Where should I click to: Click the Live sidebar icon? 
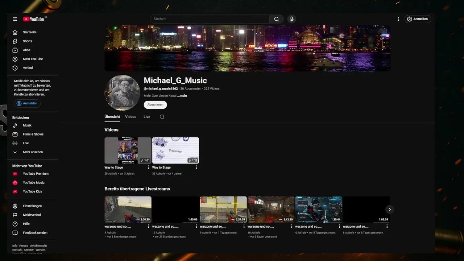pos(15,143)
